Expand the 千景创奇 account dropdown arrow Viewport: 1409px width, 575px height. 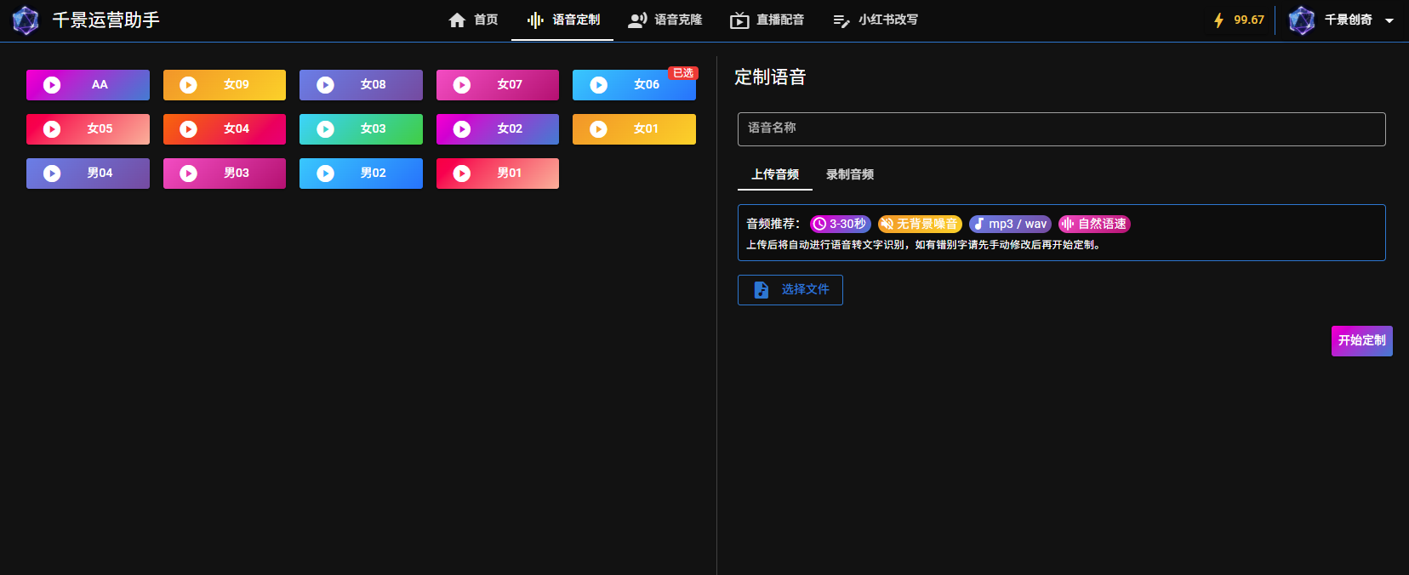[x=1389, y=20]
